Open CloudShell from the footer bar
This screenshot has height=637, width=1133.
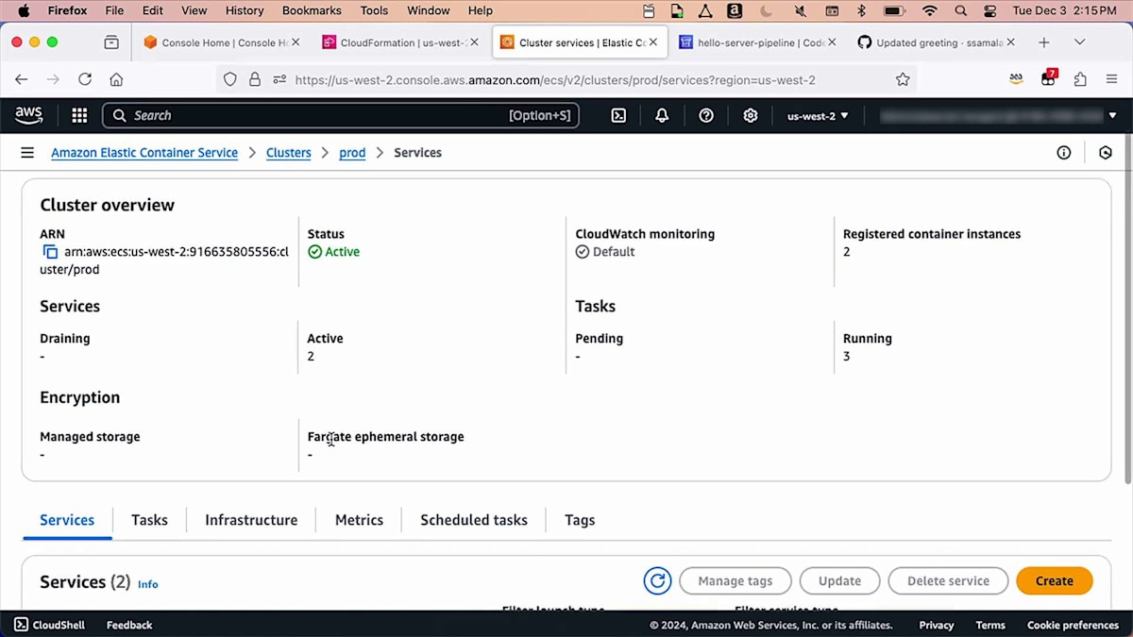point(49,625)
